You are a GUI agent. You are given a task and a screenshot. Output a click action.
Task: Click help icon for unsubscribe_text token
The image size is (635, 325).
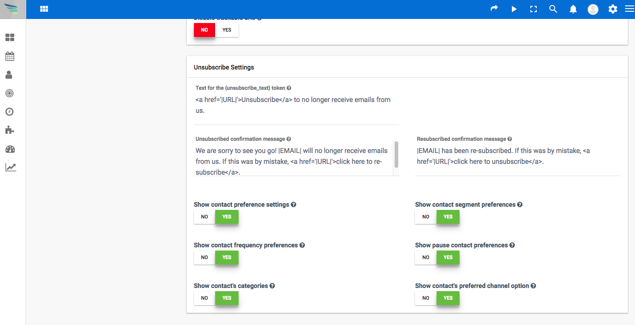tap(289, 88)
